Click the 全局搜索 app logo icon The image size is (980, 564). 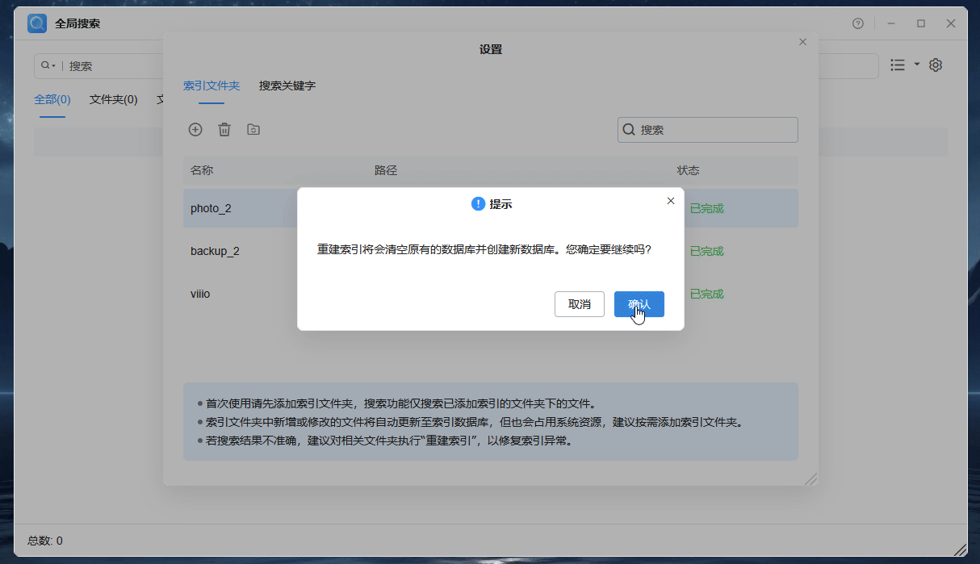coord(37,23)
